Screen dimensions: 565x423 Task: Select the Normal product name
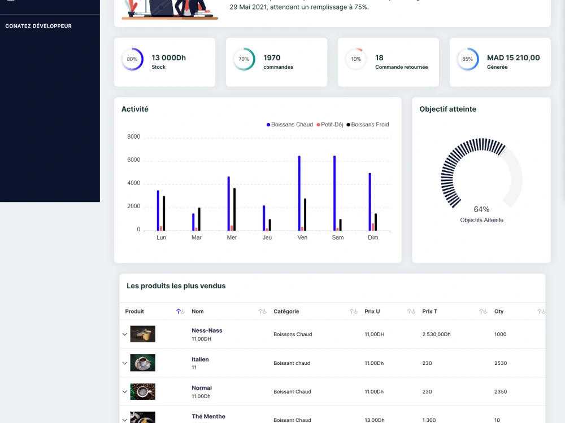[x=202, y=388]
